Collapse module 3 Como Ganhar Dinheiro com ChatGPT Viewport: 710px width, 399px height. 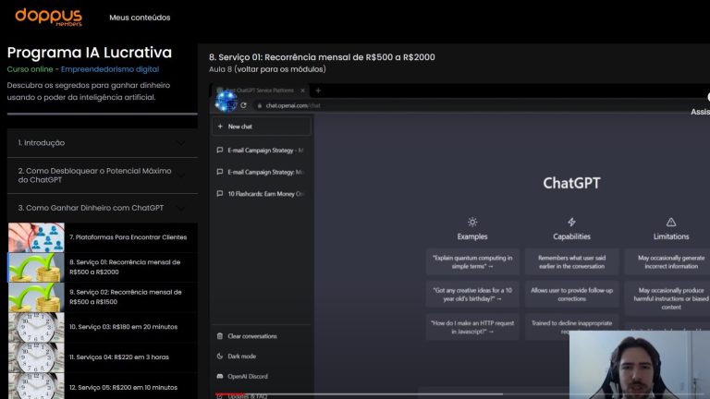(103, 208)
